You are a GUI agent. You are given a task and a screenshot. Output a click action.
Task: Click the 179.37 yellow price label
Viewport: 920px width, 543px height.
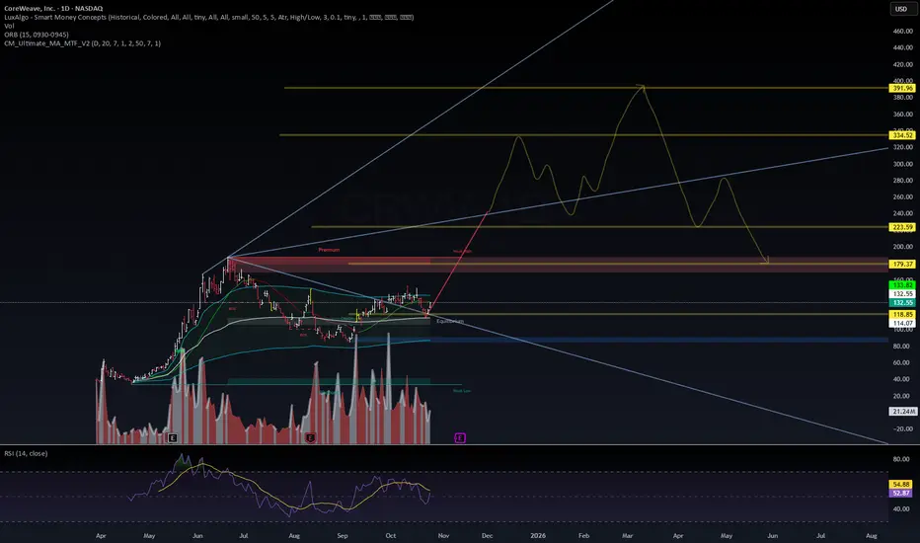tap(902, 265)
